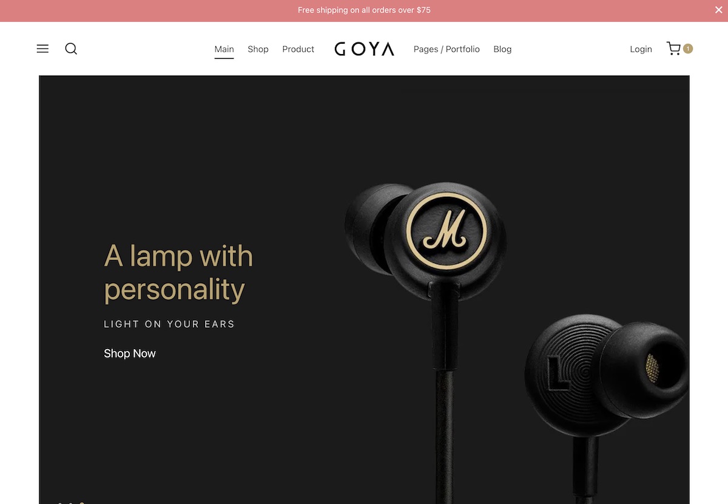Open the hamburger menu icon

pyautogui.click(x=42, y=49)
